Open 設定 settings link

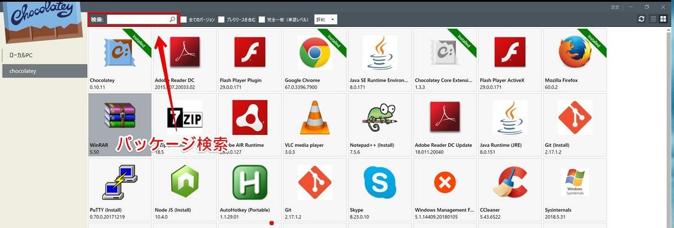pos(616,7)
